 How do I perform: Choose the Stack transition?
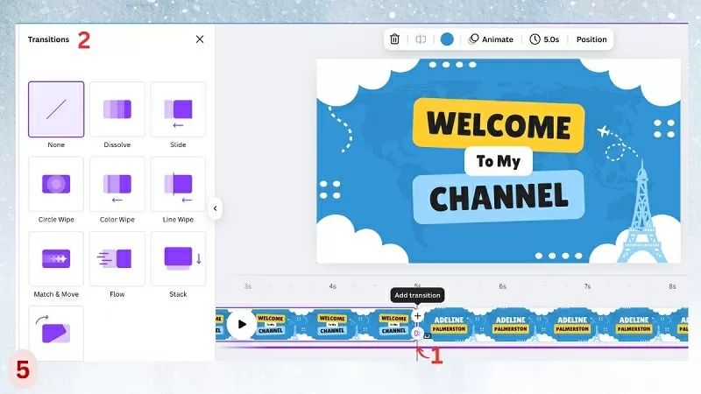click(179, 258)
